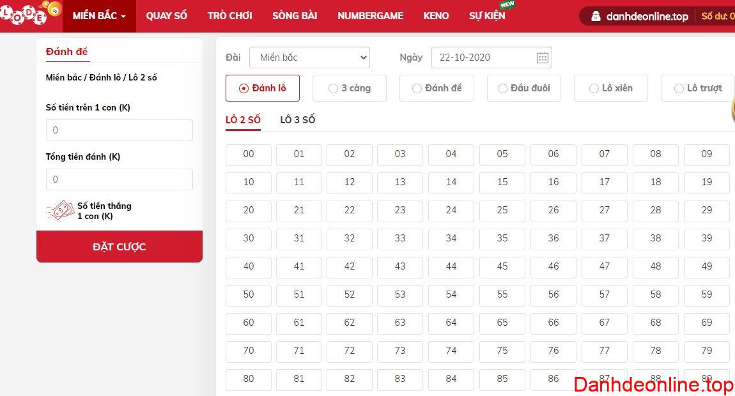Viewport: 735px width, 396px height.
Task: Pick the Đầu đuôi radio option
Action: coord(523,88)
